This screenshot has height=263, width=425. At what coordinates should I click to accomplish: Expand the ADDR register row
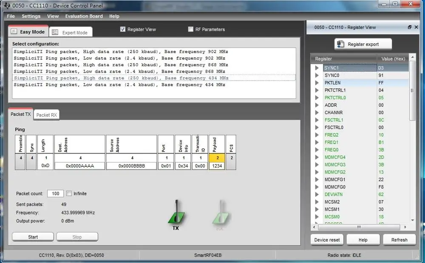coord(317,105)
